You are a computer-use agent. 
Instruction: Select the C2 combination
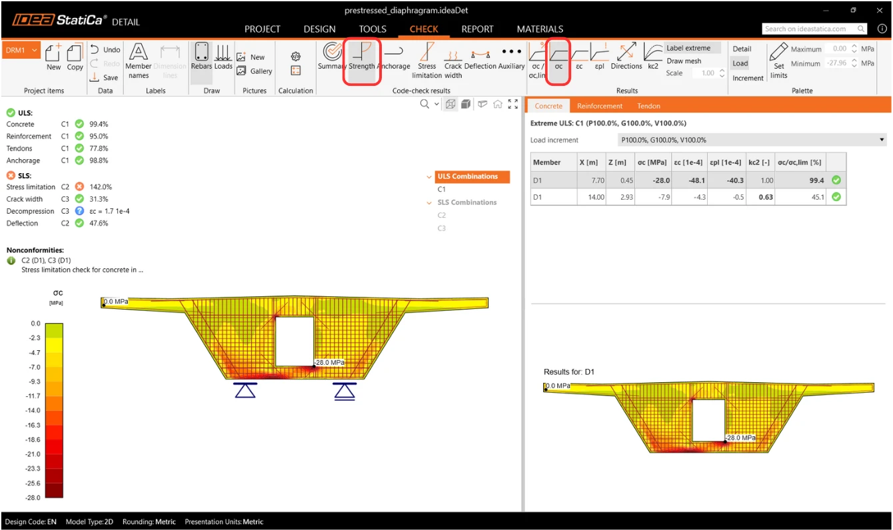coord(442,215)
